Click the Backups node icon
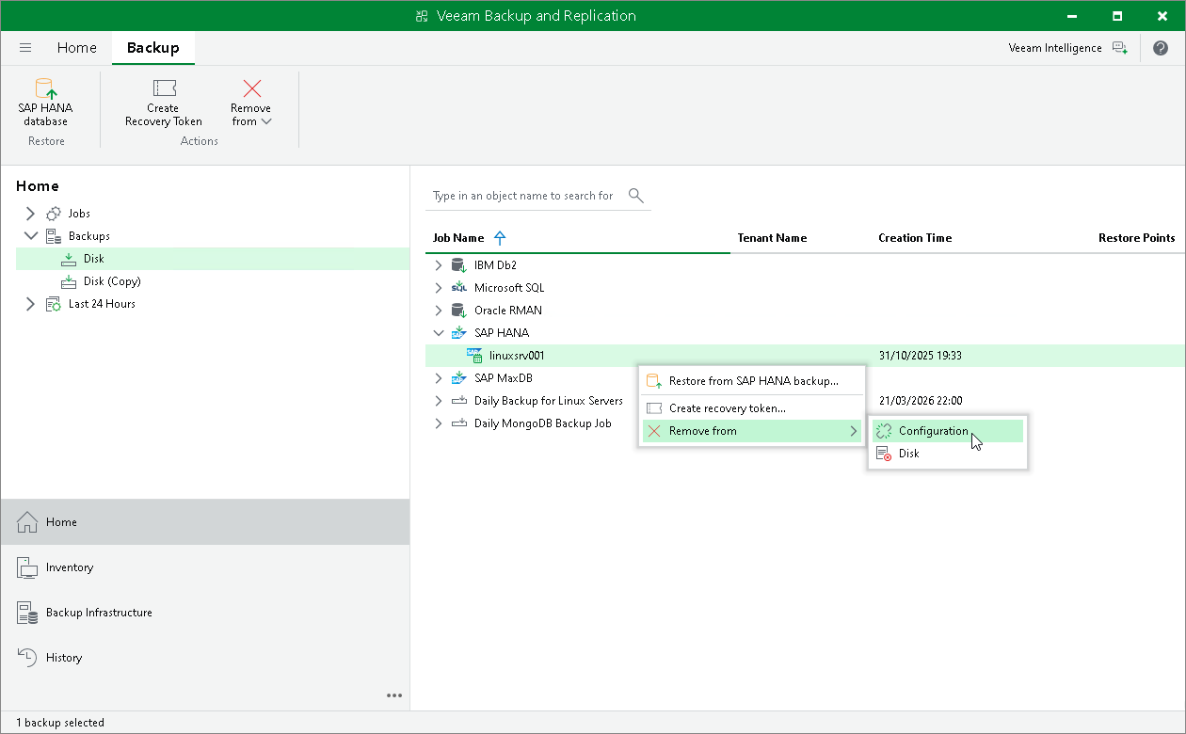 [x=54, y=236]
